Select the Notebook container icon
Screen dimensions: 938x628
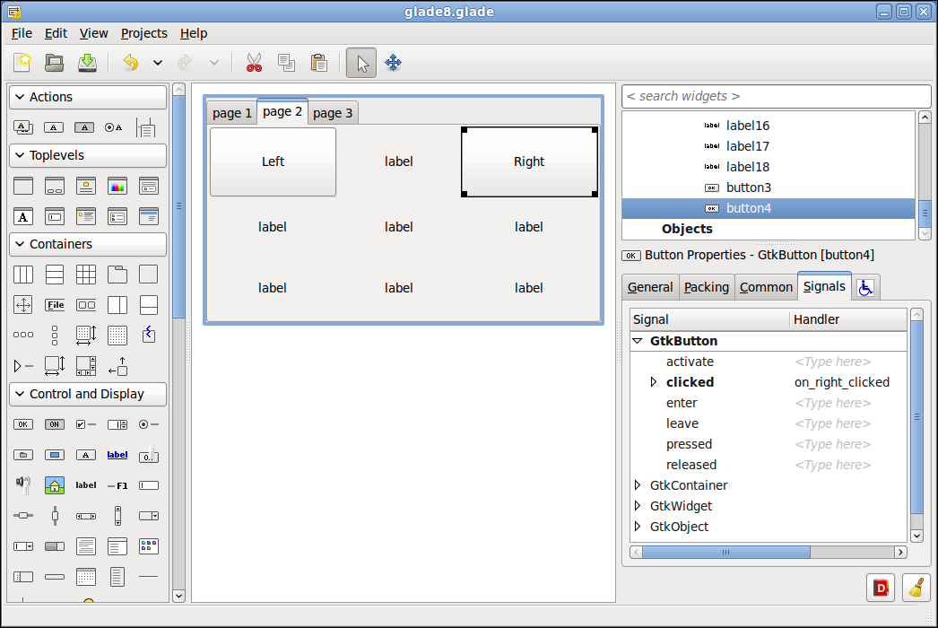(x=117, y=275)
